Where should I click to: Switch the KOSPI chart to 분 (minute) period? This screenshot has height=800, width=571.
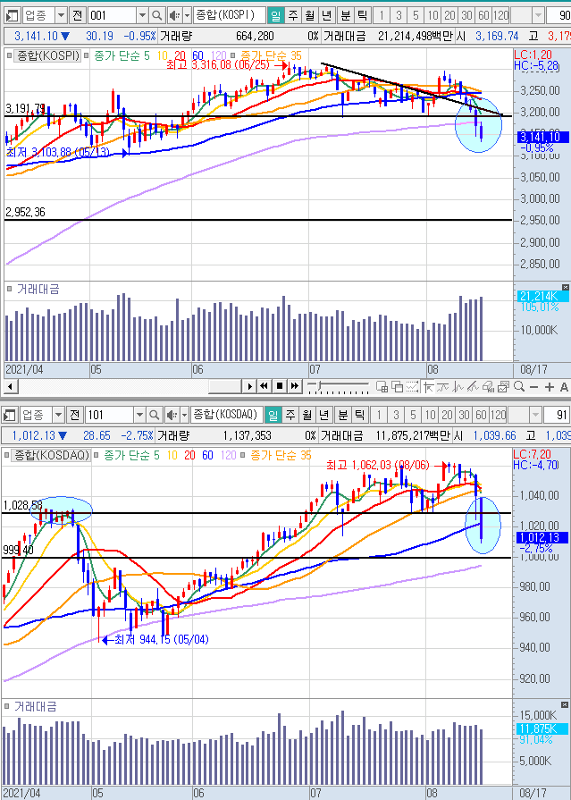click(x=344, y=15)
